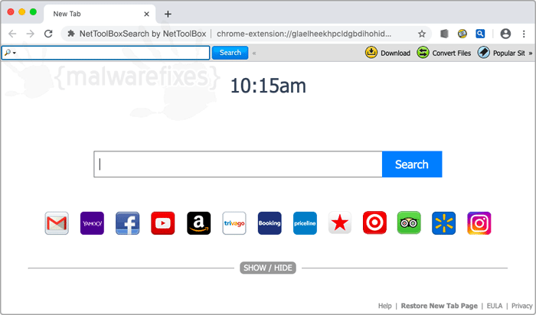Open a new browser tab with the plus button

pos(168,14)
